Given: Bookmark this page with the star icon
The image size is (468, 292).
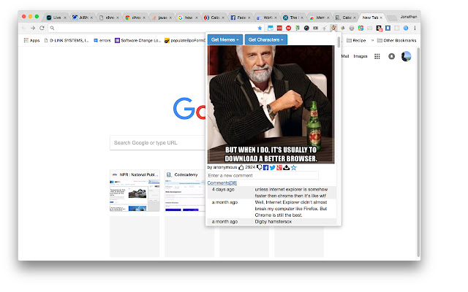Looking at the screenshot, I should click(260, 28).
